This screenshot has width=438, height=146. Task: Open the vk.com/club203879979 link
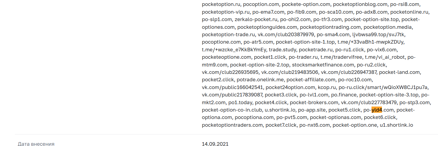pyautogui.click(x=286, y=34)
